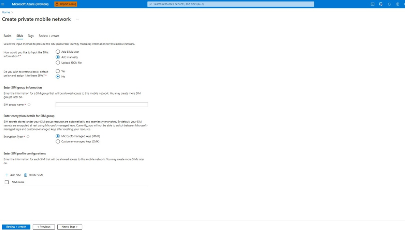Viewport: 405px width, 230px height.
Task: Switch to the Tags tab
Action: click(x=31, y=36)
